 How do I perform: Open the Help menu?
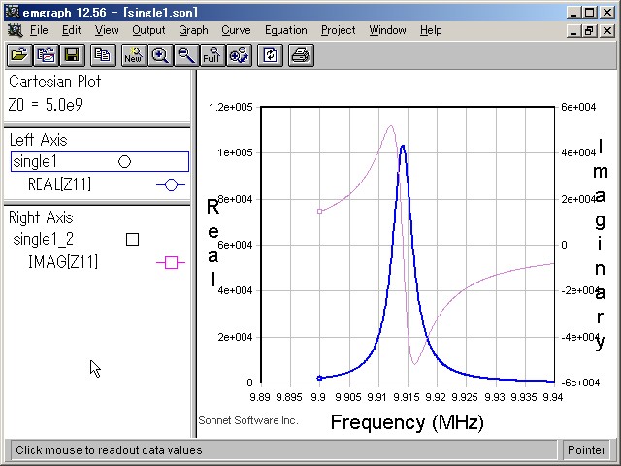431,30
